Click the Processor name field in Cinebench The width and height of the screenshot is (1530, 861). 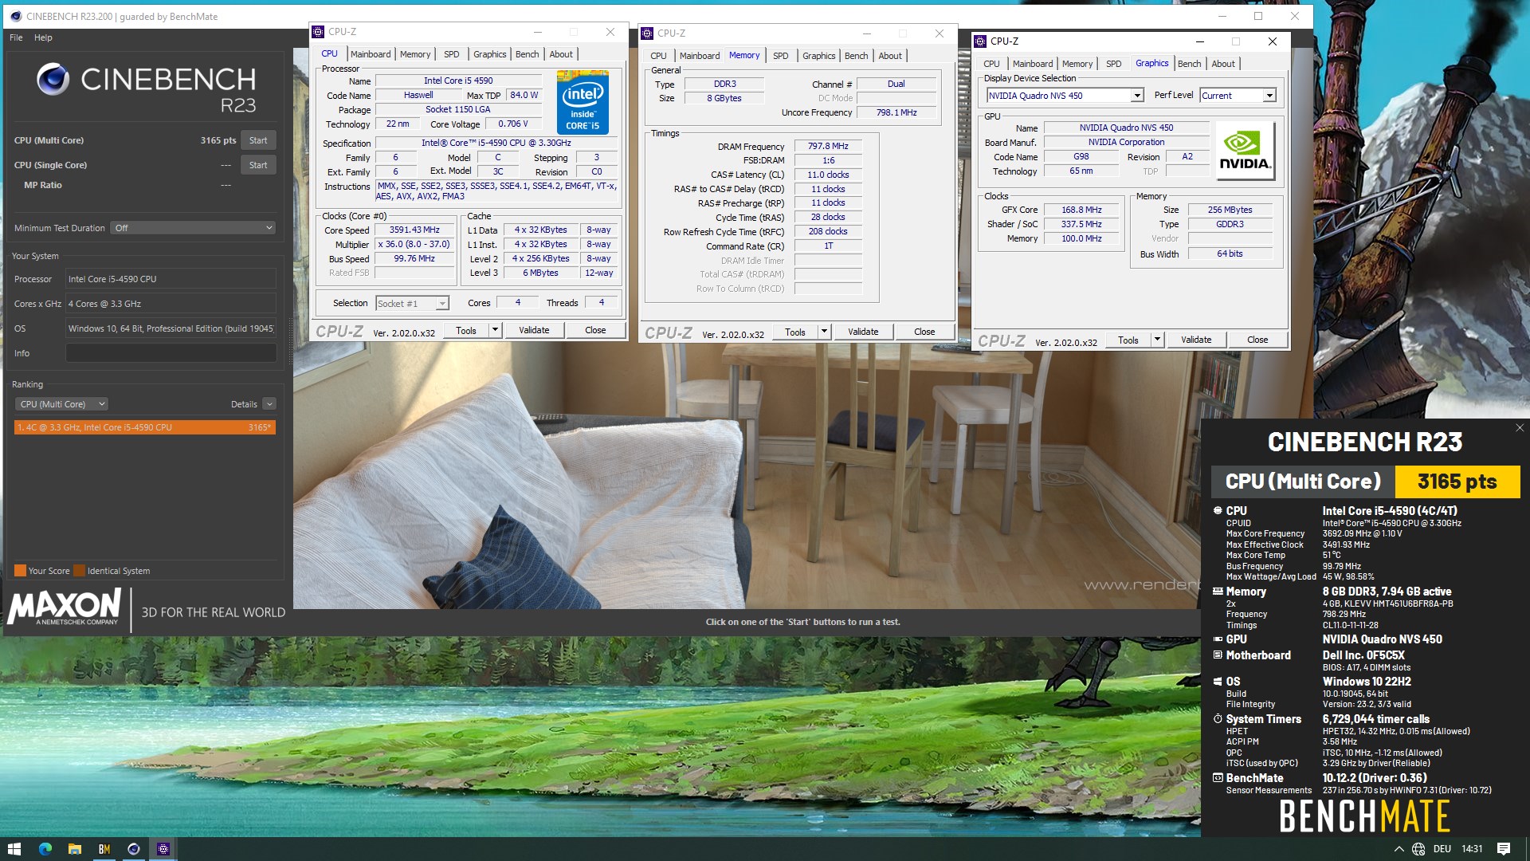pyautogui.click(x=171, y=279)
